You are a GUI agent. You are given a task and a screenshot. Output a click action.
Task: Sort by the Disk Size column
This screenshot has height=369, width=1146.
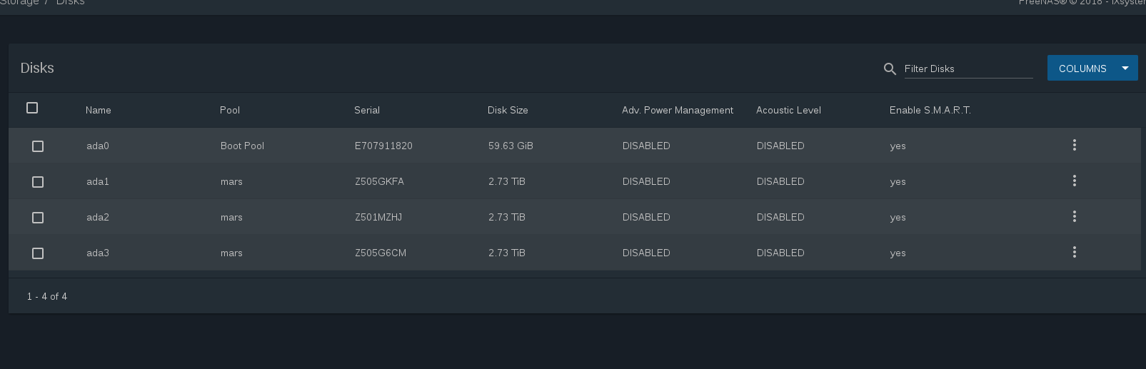[x=508, y=110]
